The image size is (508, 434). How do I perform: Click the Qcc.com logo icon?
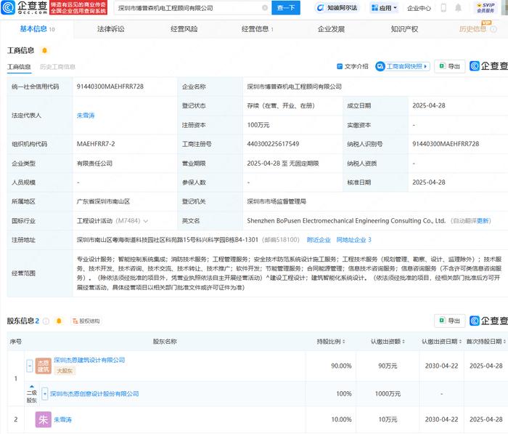click(x=8, y=8)
